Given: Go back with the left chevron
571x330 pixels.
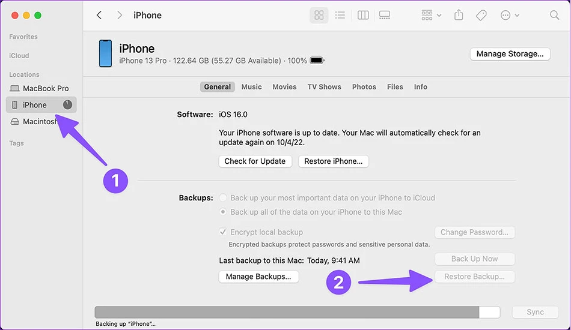Looking at the screenshot, I should (99, 15).
